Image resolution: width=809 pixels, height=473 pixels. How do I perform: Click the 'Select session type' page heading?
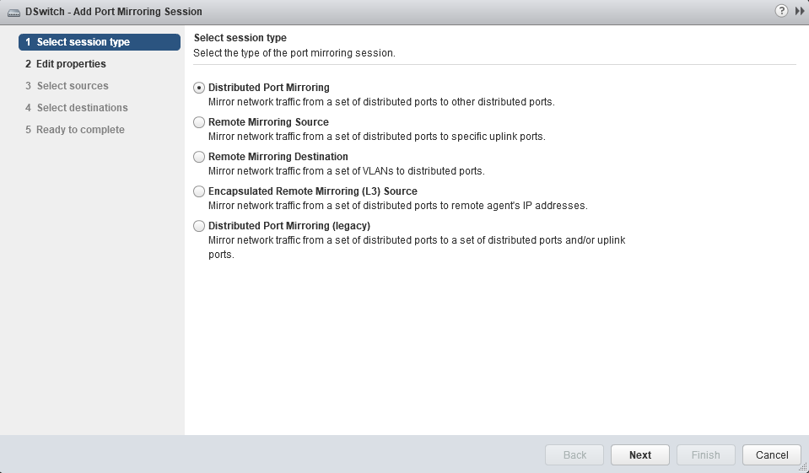[x=240, y=38]
